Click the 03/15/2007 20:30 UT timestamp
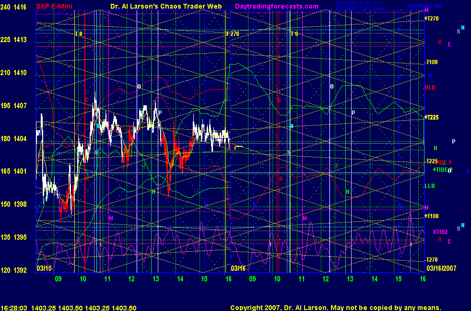This screenshot has height=311, width=471. (356, 3)
